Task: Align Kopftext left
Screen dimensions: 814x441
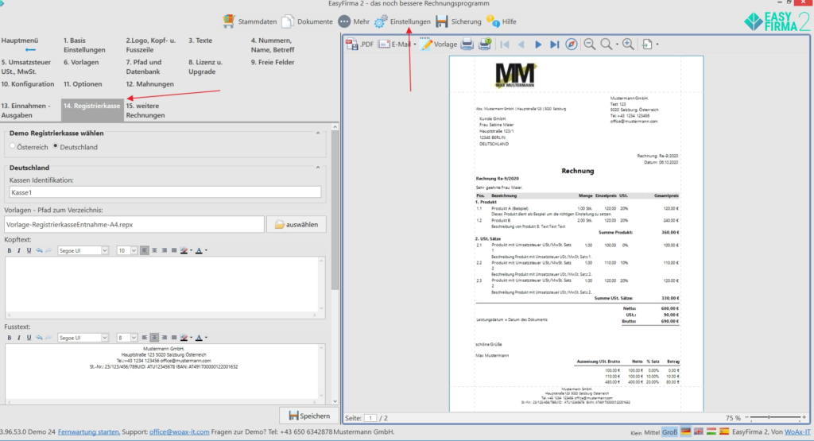Action: pyautogui.click(x=145, y=250)
